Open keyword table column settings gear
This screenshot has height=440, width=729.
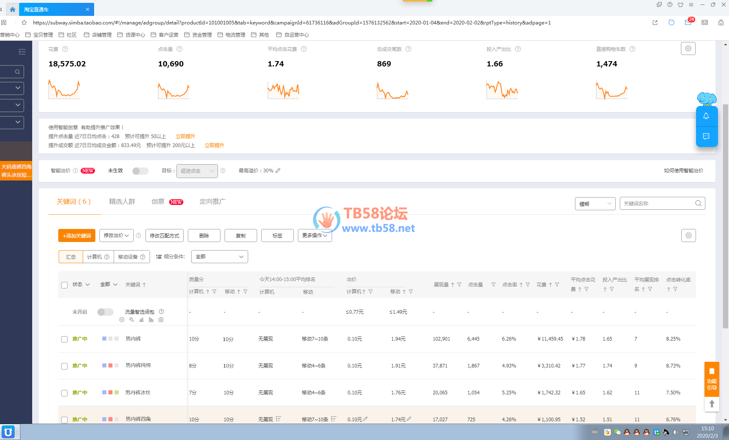[x=688, y=235]
